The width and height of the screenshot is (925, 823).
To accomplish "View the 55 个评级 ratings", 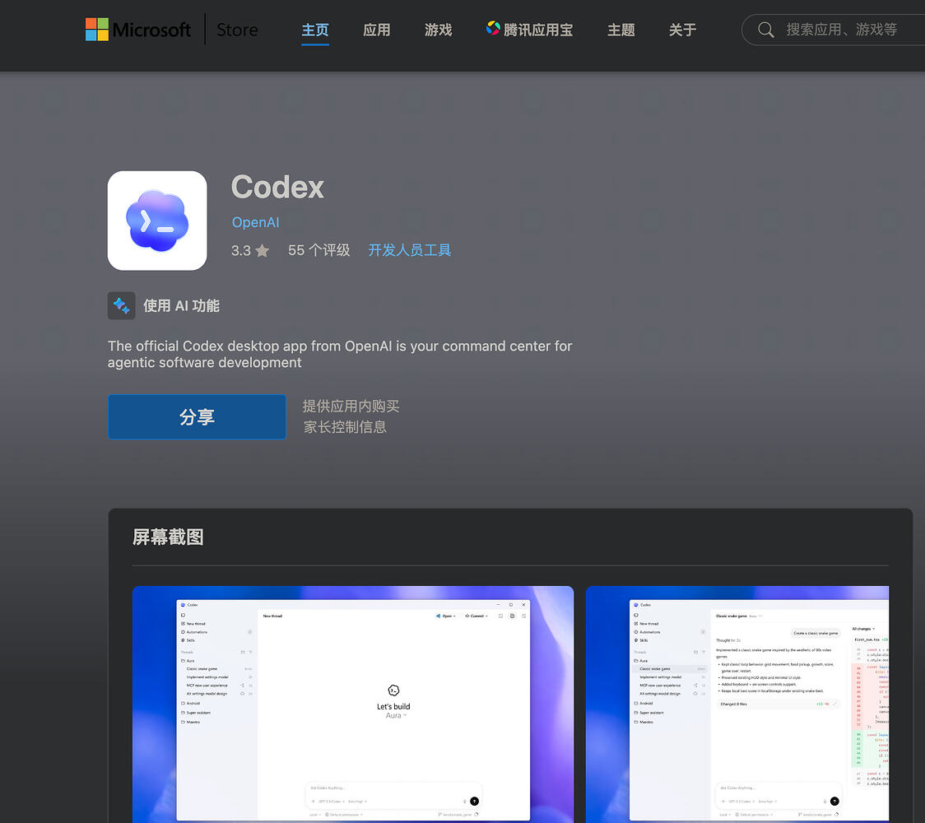I will (319, 250).
